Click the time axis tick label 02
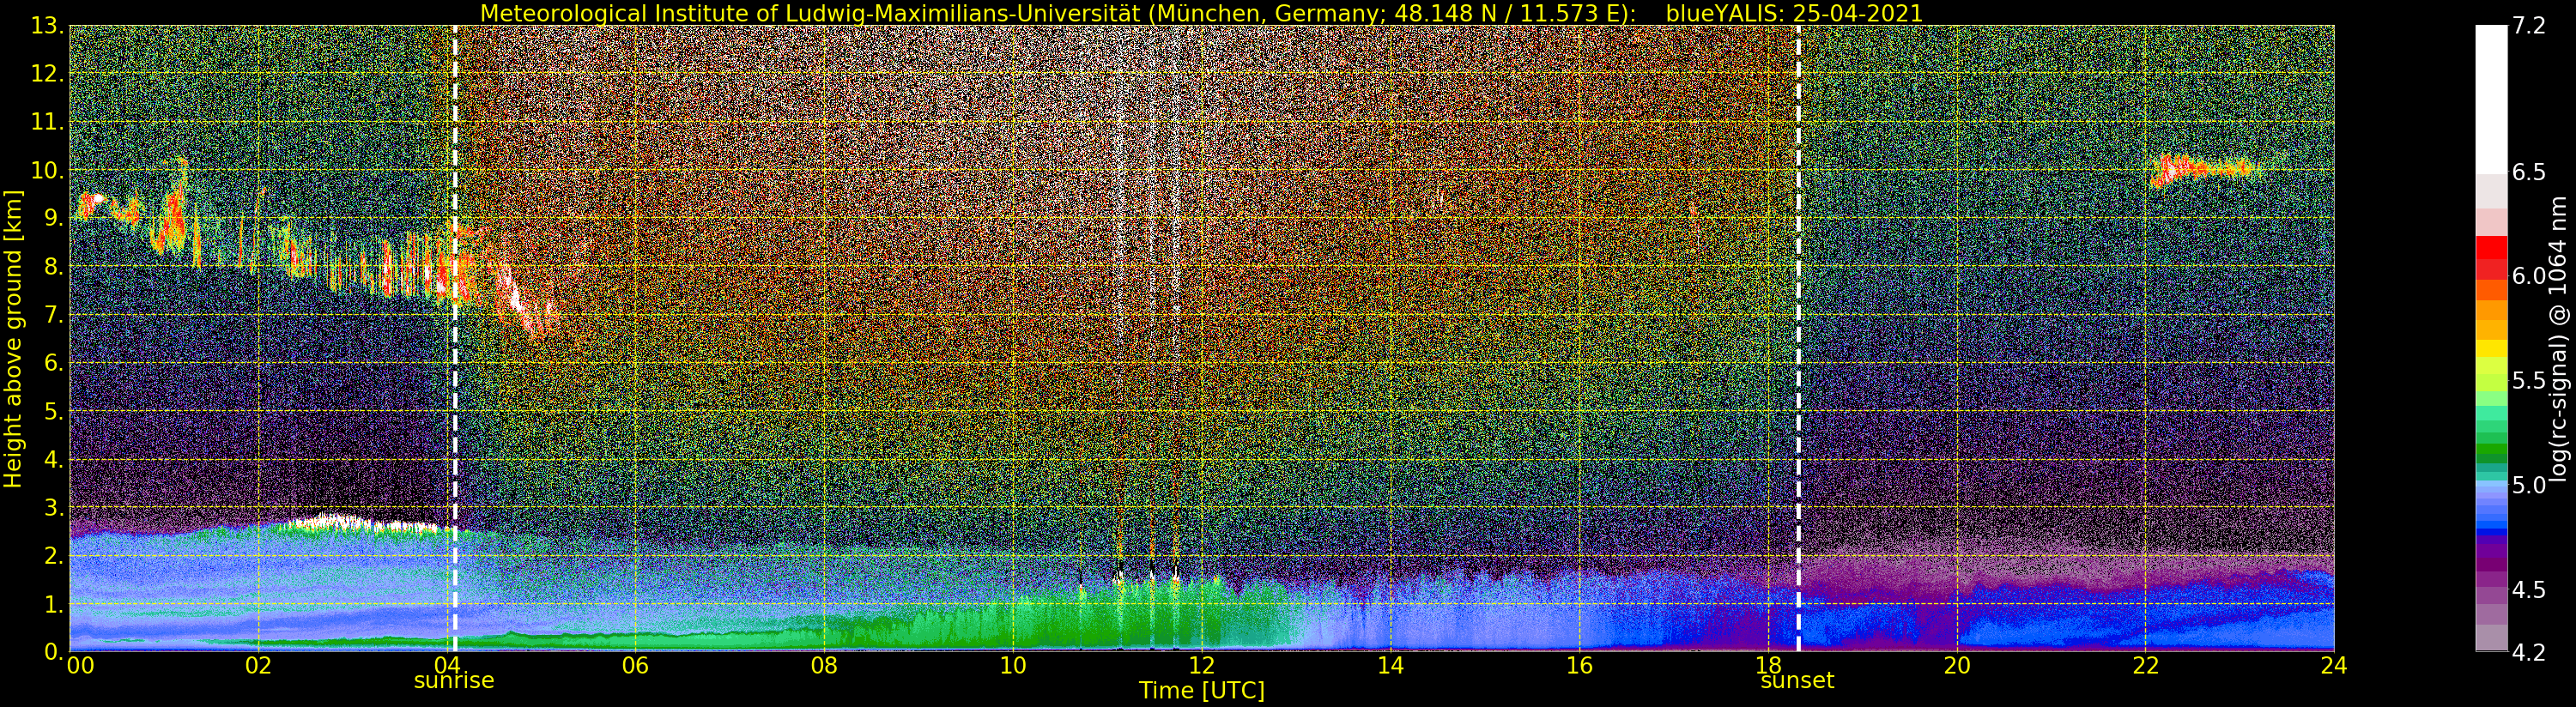 (x=258, y=665)
